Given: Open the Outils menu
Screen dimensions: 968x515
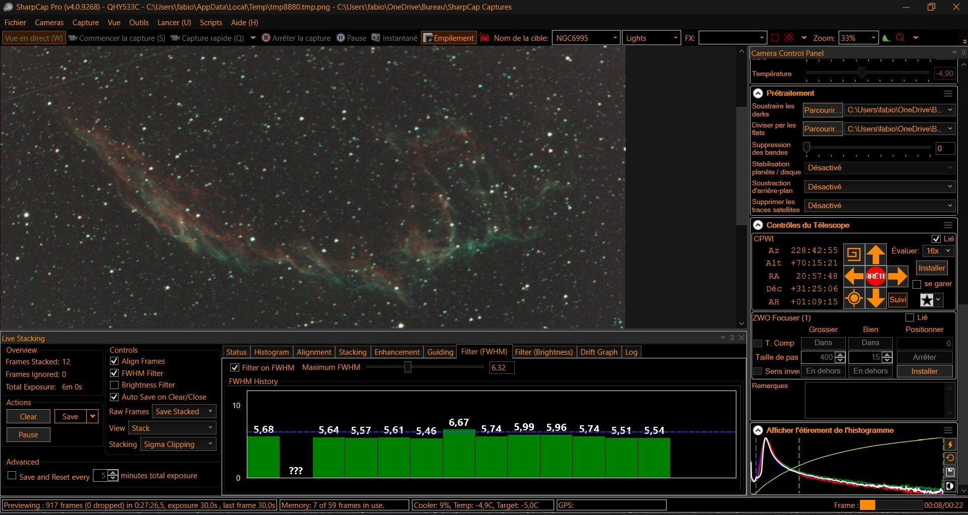Looking at the screenshot, I should tap(139, 23).
